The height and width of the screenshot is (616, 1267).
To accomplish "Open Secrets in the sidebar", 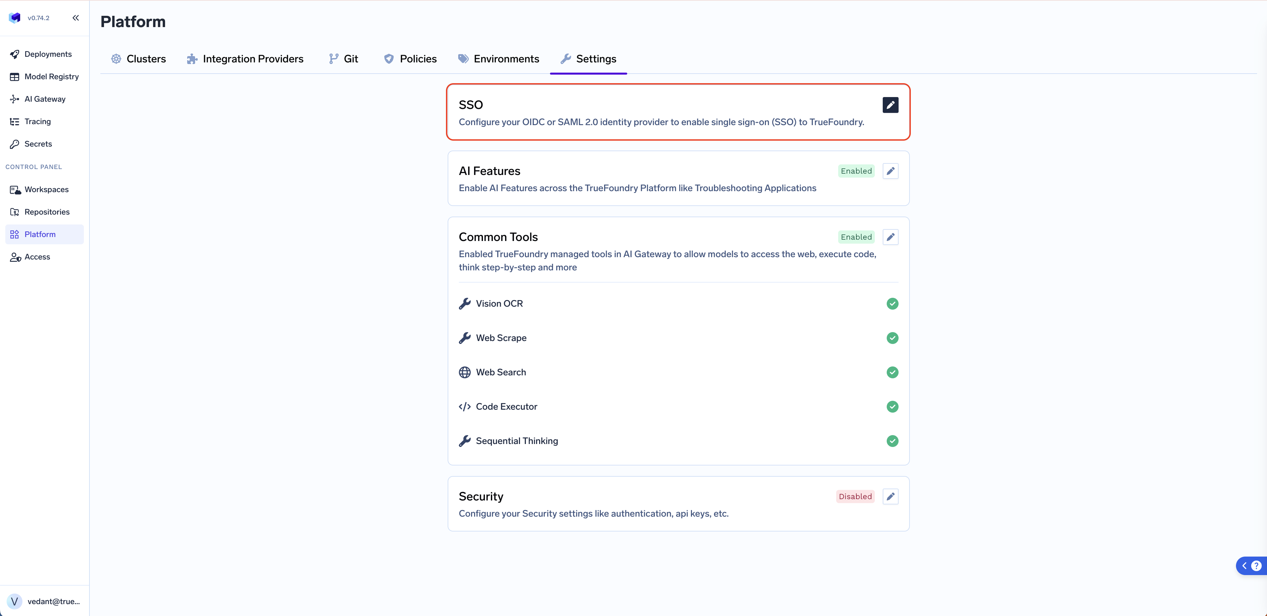I will (45, 144).
